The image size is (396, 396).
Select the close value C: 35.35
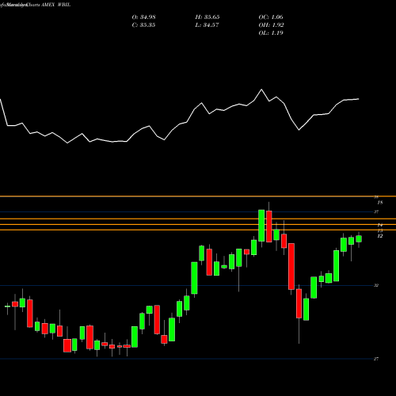point(143,25)
